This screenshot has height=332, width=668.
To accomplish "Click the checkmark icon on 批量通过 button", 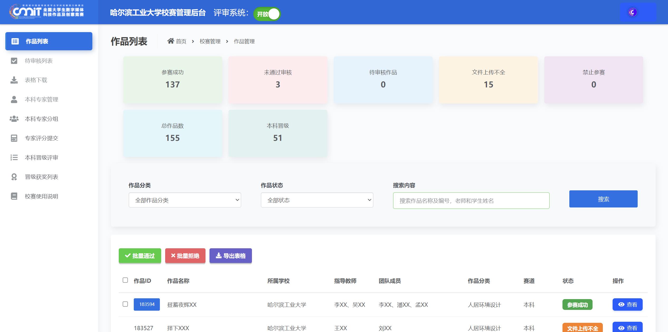I will coord(128,255).
